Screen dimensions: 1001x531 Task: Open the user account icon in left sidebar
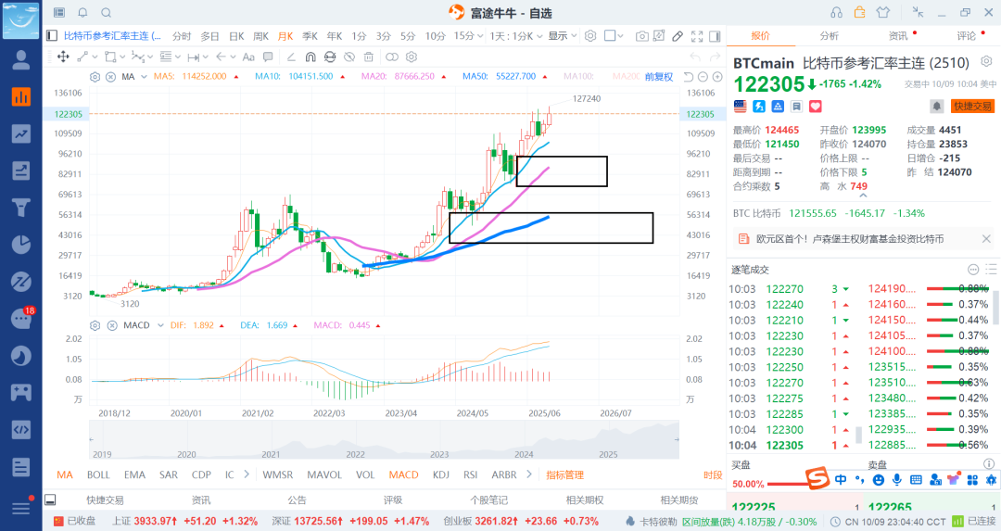coord(21,60)
